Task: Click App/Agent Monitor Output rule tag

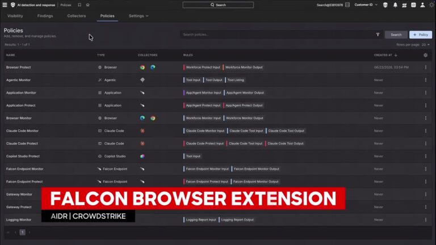Action: tap(244, 93)
